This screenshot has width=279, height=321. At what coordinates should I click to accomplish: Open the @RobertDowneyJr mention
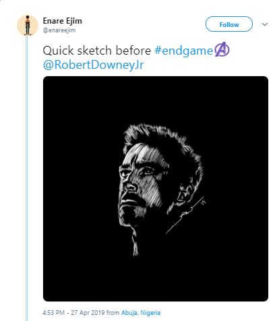point(93,65)
